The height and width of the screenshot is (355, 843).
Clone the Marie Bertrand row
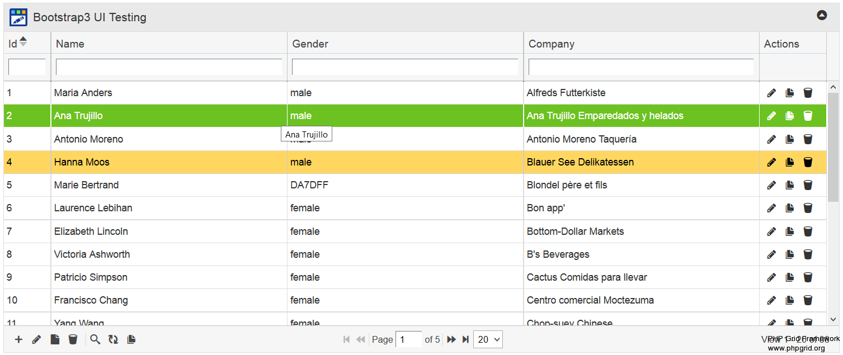(x=789, y=185)
